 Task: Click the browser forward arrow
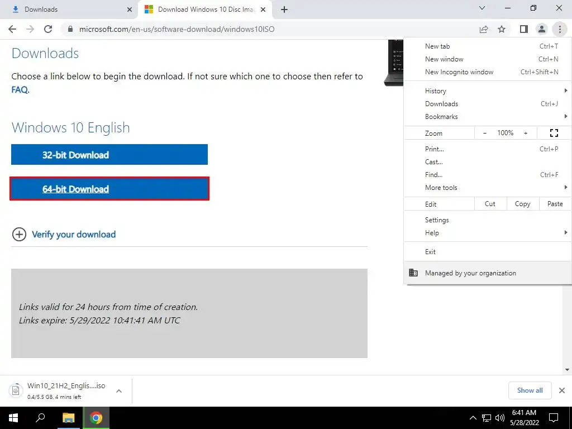pyautogui.click(x=30, y=29)
